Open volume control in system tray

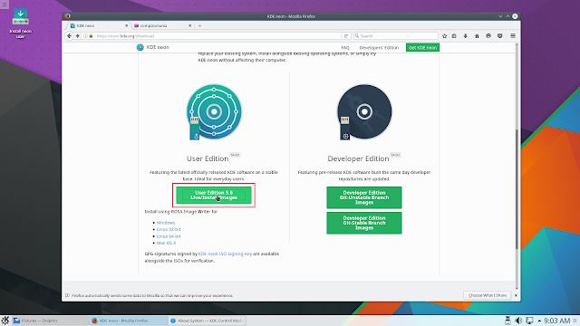pos(518,321)
